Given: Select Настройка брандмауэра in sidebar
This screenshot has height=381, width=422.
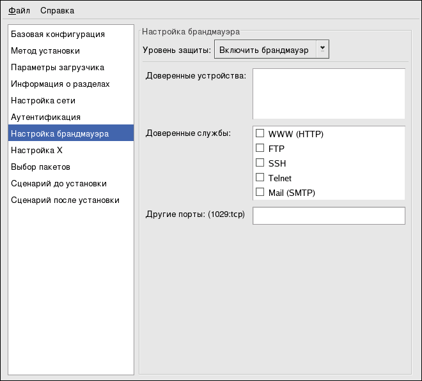Looking at the screenshot, I should pyautogui.click(x=60, y=134).
